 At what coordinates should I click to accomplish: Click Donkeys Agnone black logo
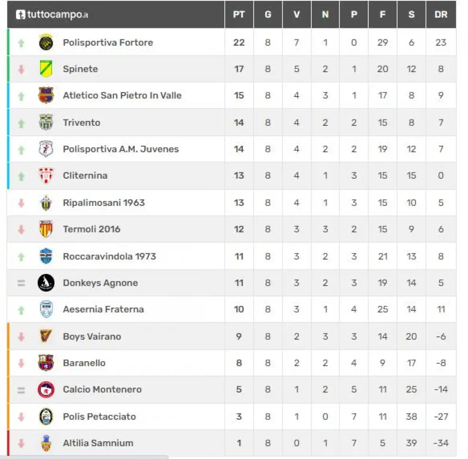(x=46, y=283)
